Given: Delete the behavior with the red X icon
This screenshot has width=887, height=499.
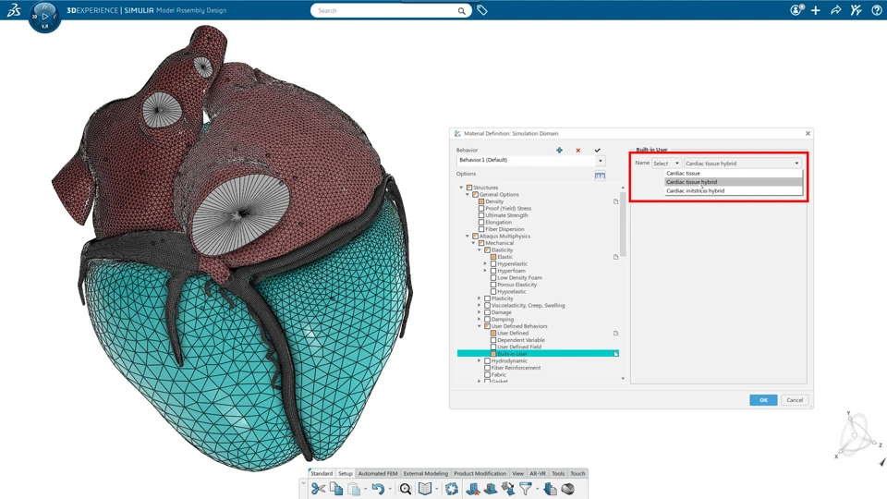Looking at the screenshot, I should (x=578, y=151).
